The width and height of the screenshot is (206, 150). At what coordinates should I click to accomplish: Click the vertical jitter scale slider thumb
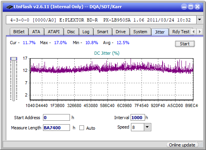pyautogui.click(x=14, y=59)
